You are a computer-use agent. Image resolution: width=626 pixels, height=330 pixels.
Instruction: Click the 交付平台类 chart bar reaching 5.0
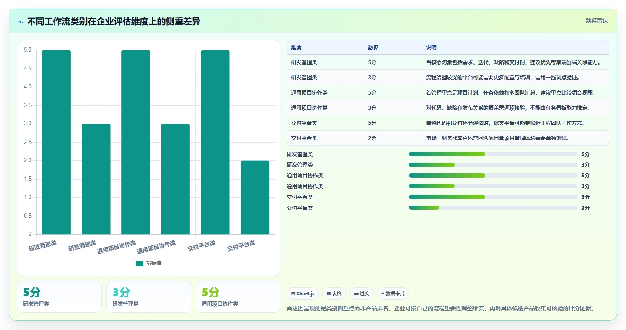(x=215, y=142)
